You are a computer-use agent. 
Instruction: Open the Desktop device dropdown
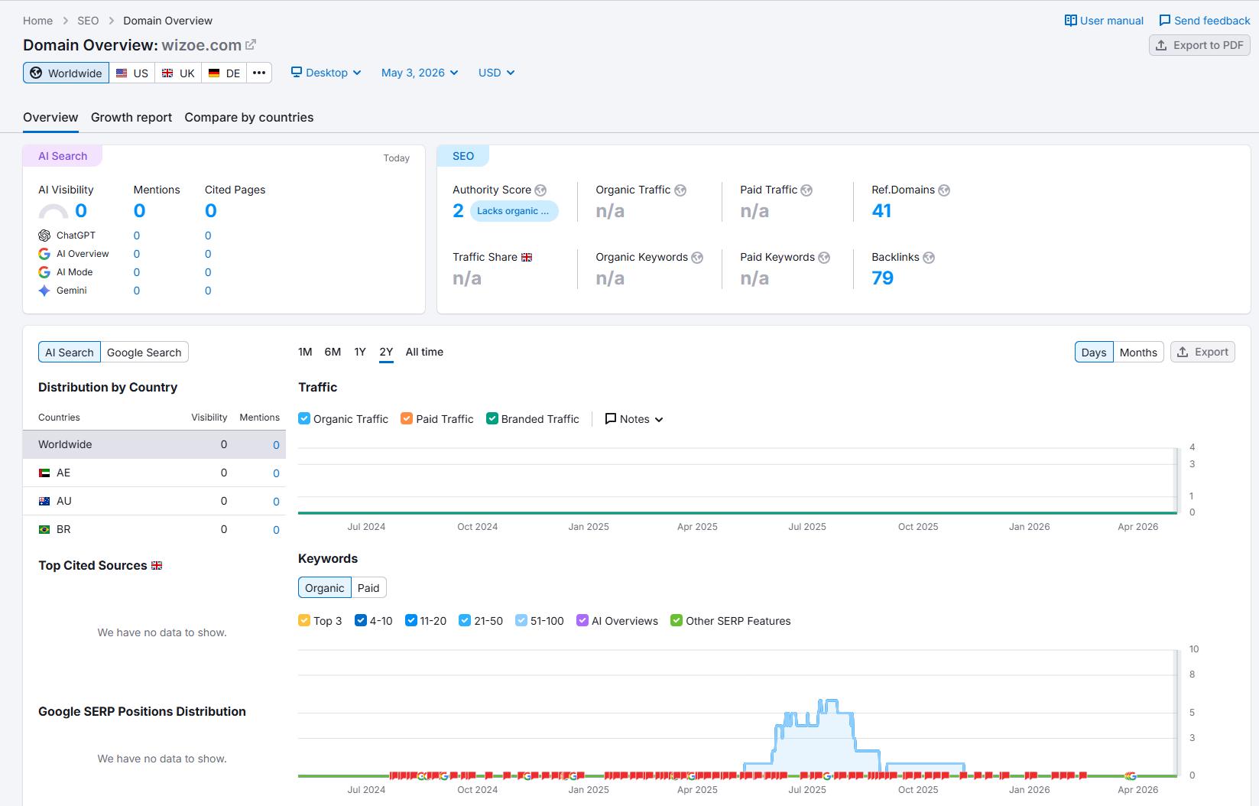[x=326, y=73]
